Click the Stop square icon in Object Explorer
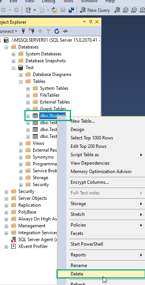Screen dimensions: 145x285 [x=40, y=31]
